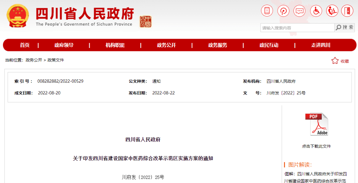
Task: Open the chat message bubble icon
Action: pyautogui.click(x=300, y=11)
